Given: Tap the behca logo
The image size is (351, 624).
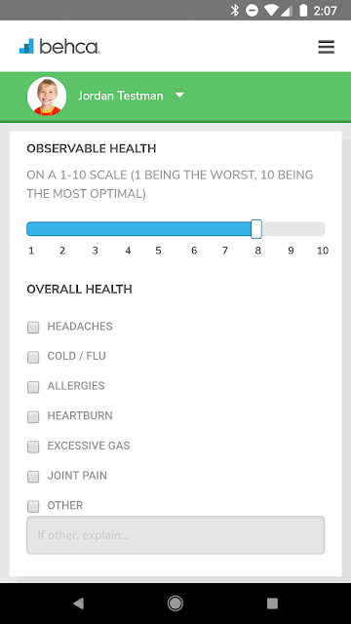Looking at the screenshot, I should pyautogui.click(x=59, y=47).
